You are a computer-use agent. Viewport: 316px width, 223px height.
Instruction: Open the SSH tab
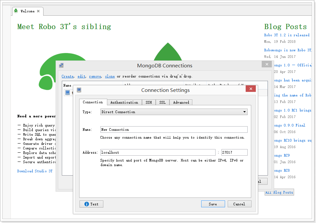pos(149,102)
